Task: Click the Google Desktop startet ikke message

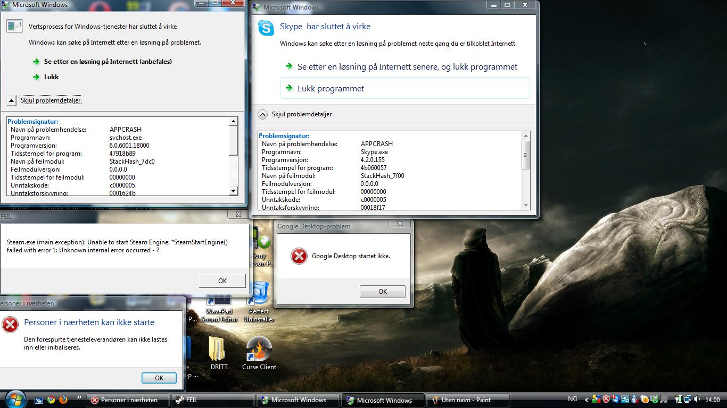Action: [351, 256]
